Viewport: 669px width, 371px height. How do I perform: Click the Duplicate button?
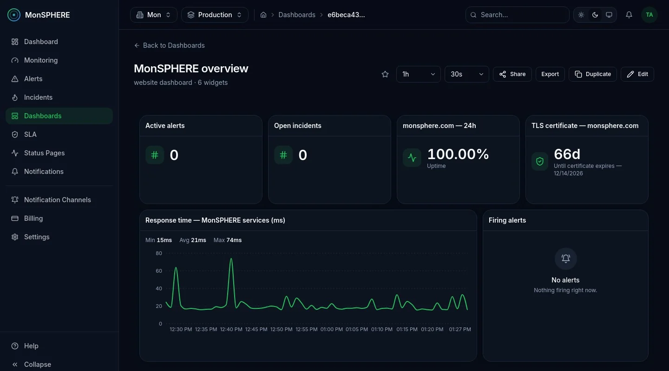tap(593, 74)
